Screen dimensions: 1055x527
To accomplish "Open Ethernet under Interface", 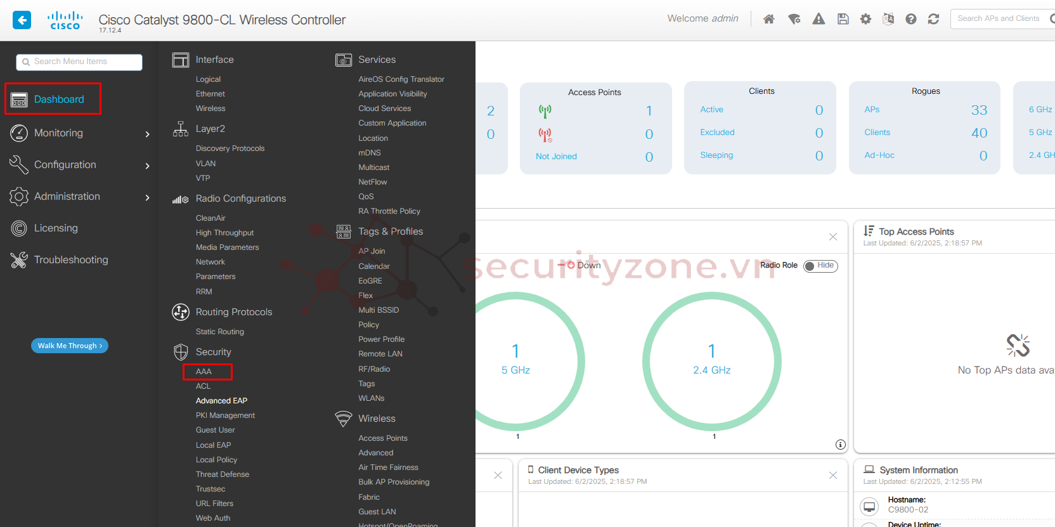I will coord(210,94).
